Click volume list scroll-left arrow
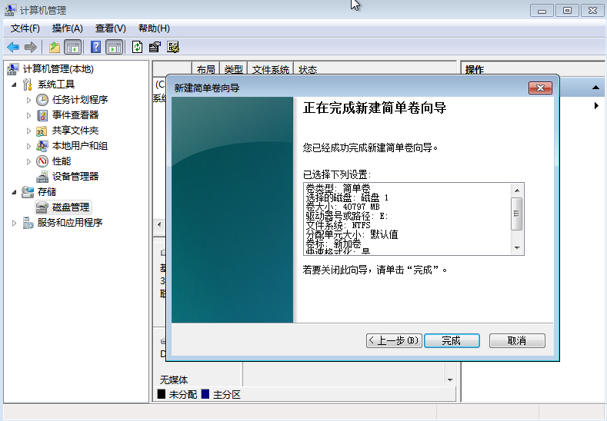The height and width of the screenshot is (421, 607). point(159,224)
